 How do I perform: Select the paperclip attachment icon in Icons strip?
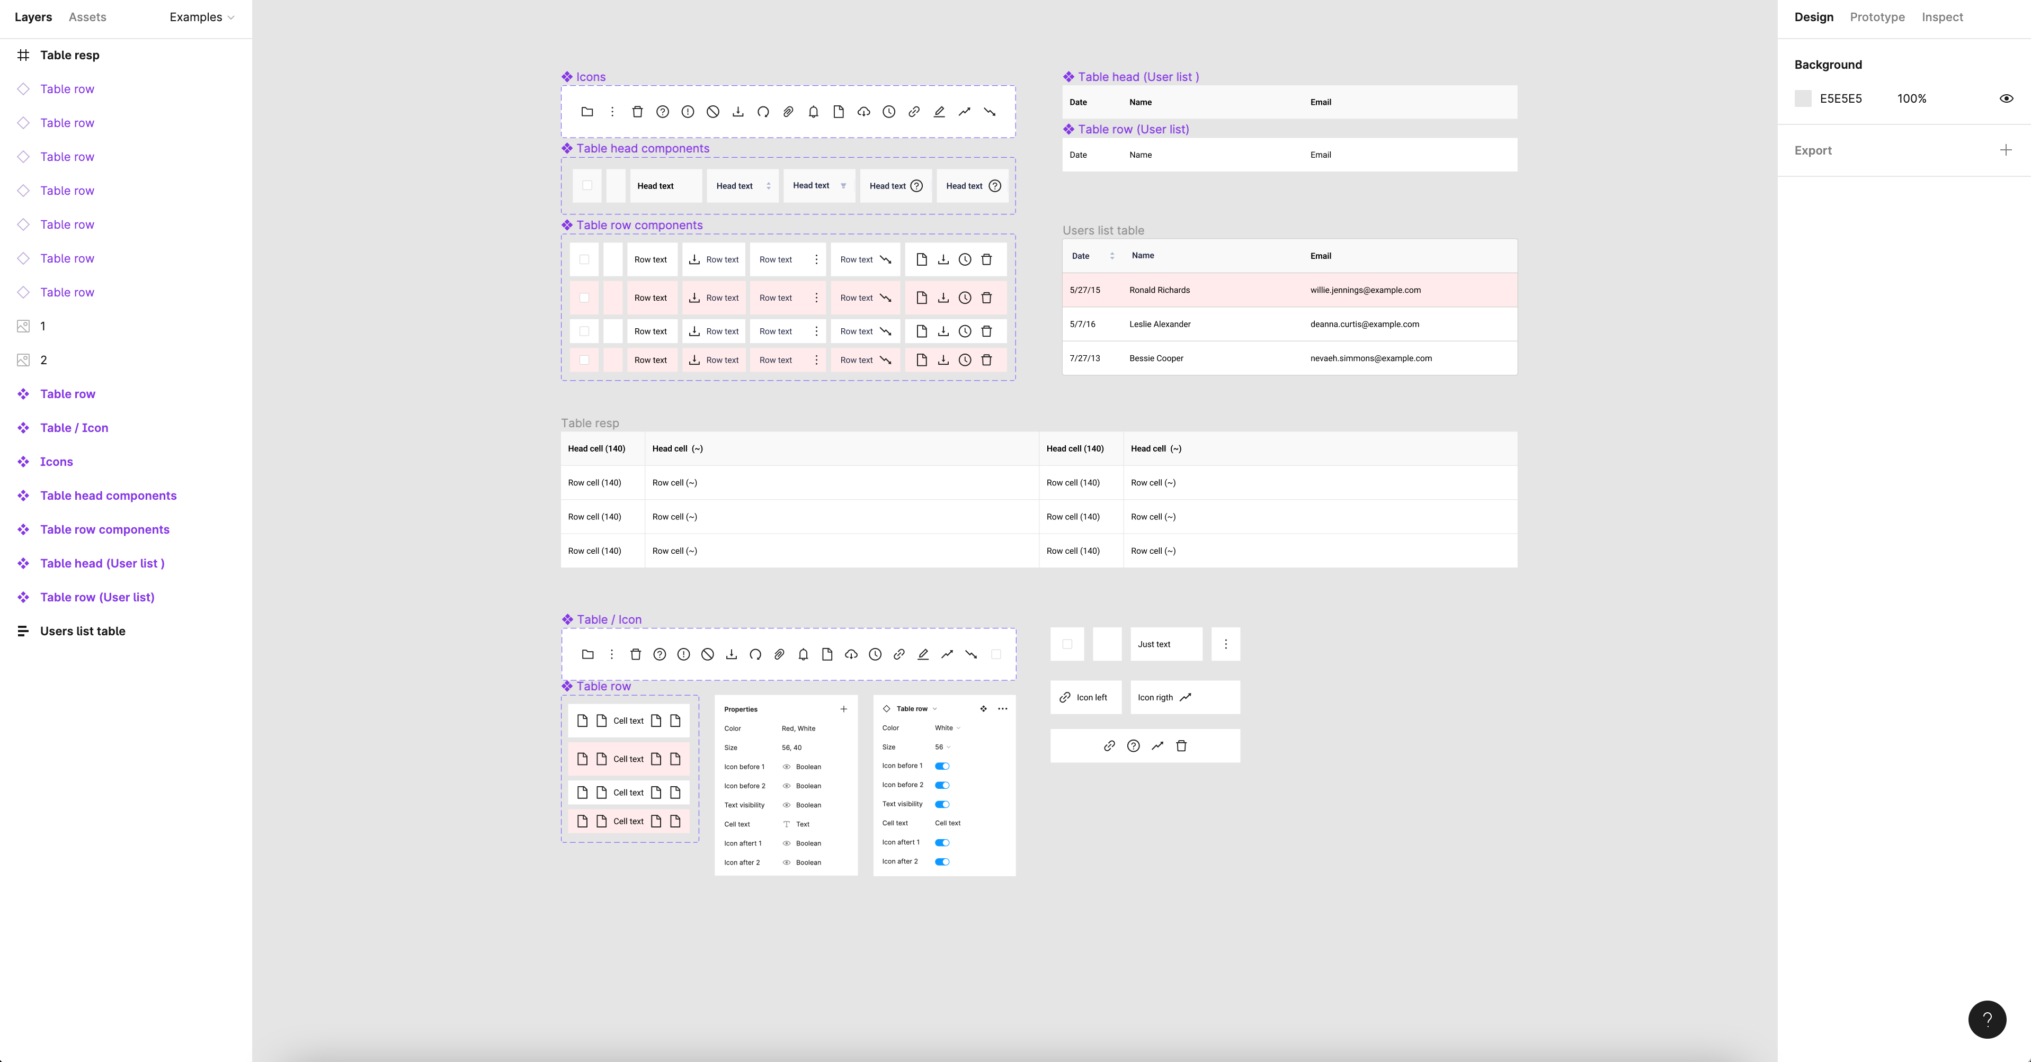[x=788, y=112]
